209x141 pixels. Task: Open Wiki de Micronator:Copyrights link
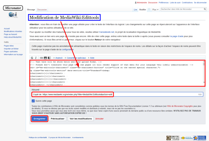[180, 106]
